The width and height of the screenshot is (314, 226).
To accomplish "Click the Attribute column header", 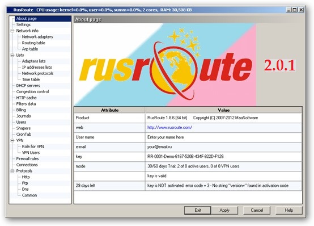I will pos(109,110).
